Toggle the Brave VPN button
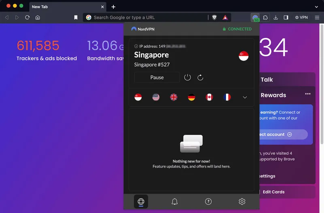 (301, 17)
